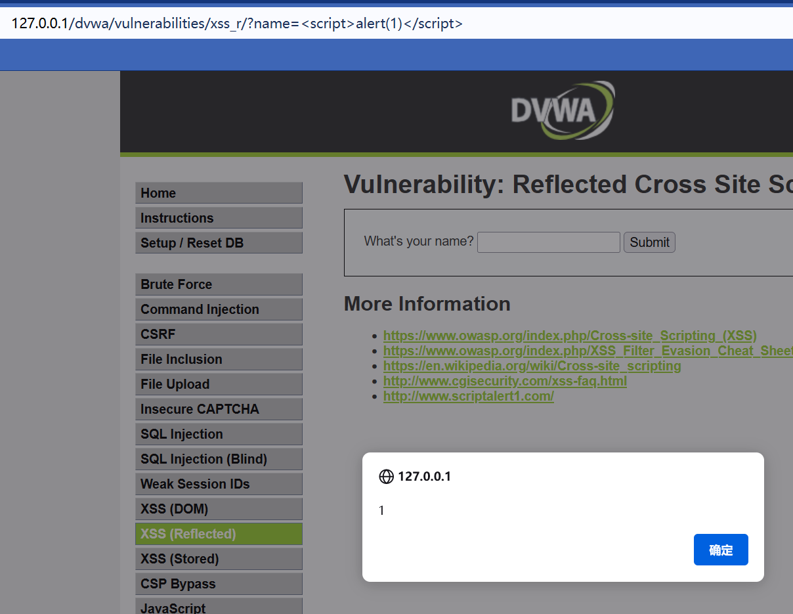Confirm the alert with 确定 button

pos(721,550)
